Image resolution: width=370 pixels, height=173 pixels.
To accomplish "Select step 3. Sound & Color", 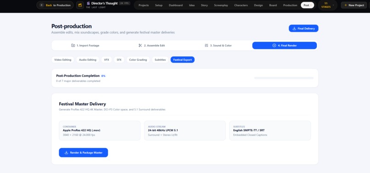I will click(218, 45).
